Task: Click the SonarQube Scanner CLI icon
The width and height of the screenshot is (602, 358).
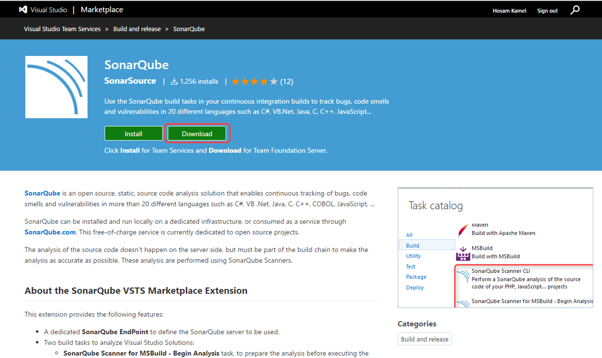Action: [x=463, y=276]
